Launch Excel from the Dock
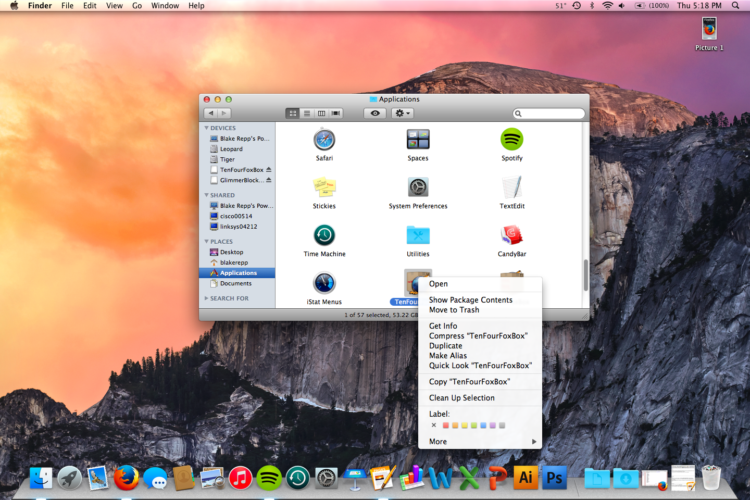Screen dimensions: 750x500 click(469, 478)
